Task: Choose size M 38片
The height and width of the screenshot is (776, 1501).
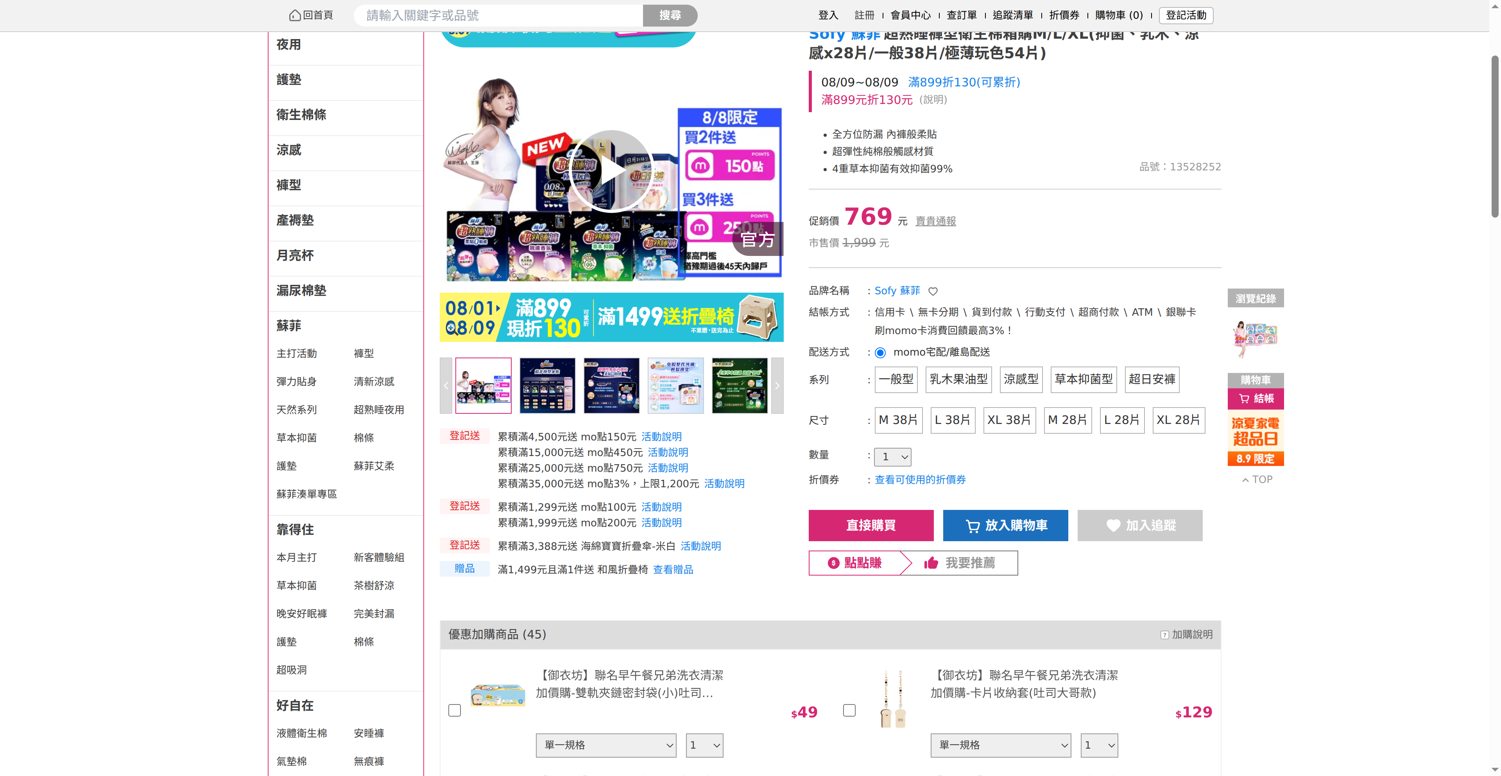Action: 899,420
